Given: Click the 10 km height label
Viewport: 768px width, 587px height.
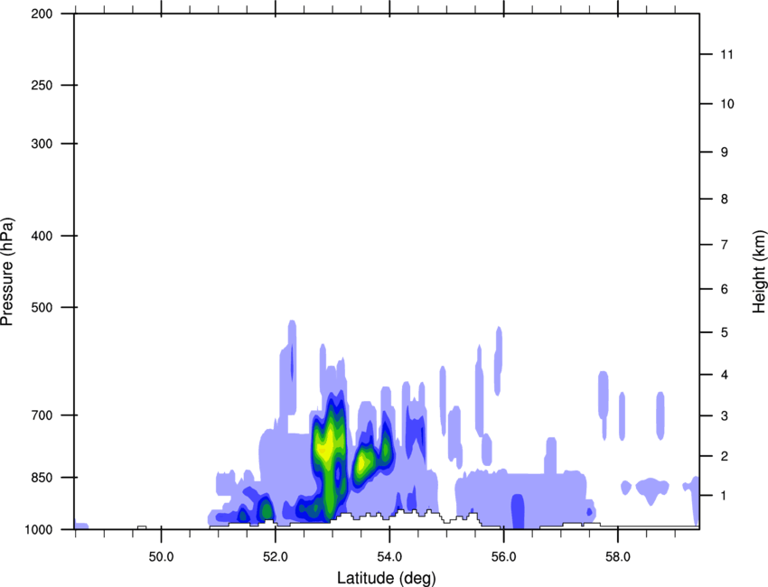Looking at the screenshot, I should pyautogui.click(x=726, y=104).
